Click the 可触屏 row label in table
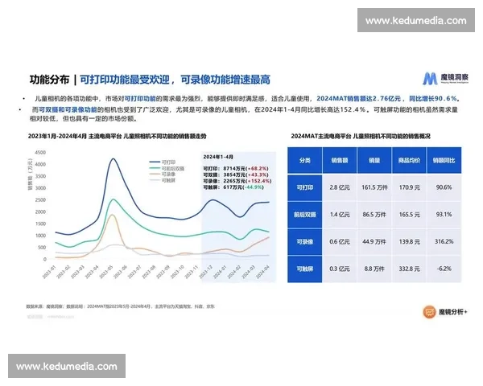Screen dimensions: 483x386 click(305, 269)
